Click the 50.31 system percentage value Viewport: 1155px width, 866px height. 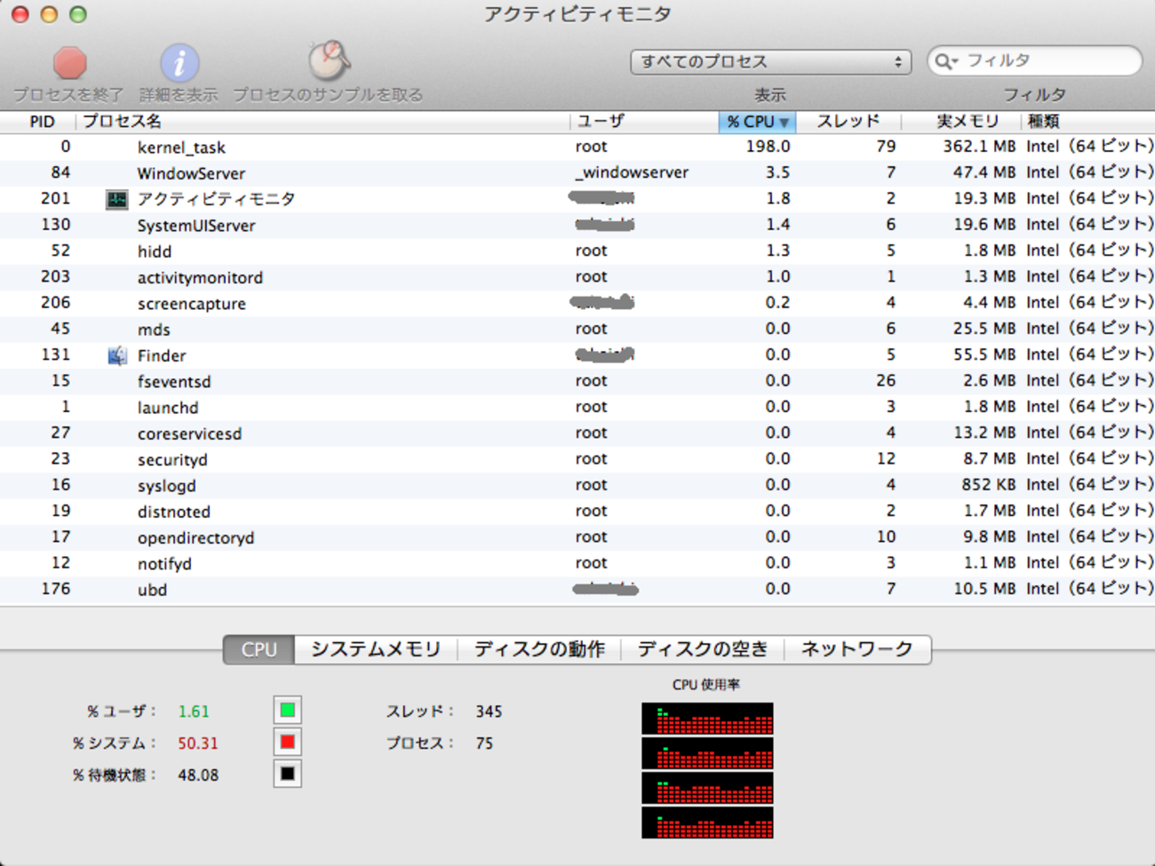point(198,743)
